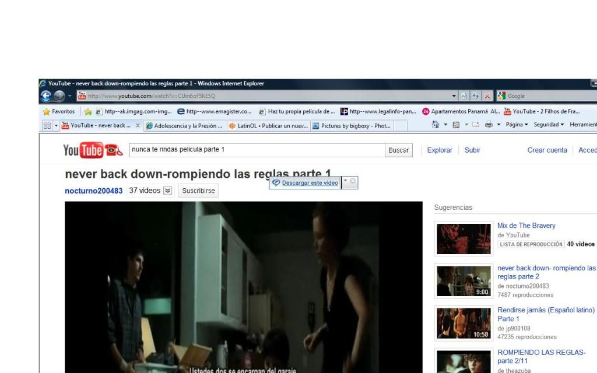The height and width of the screenshot is (373, 597).
Task: Close the YouTube - never back tab
Action: [138, 125]
